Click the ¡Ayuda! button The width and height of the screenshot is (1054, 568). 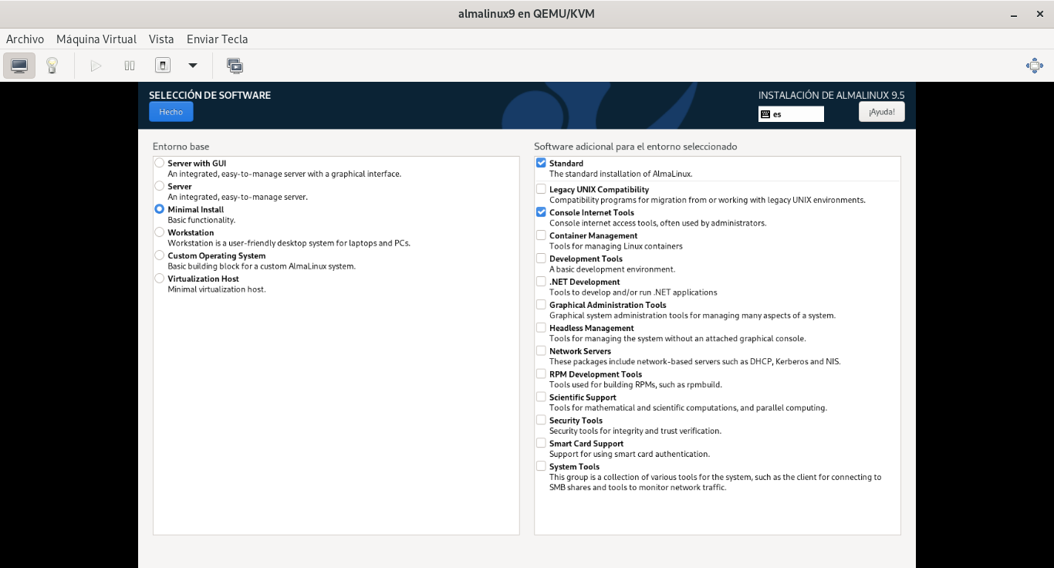coord(882,112)
